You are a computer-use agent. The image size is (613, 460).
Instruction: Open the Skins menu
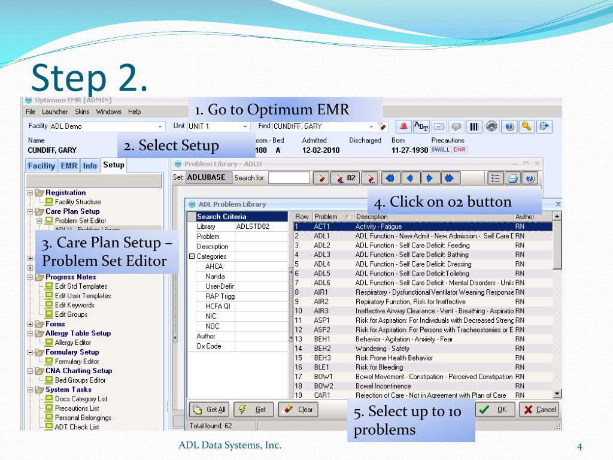(82, 111)
